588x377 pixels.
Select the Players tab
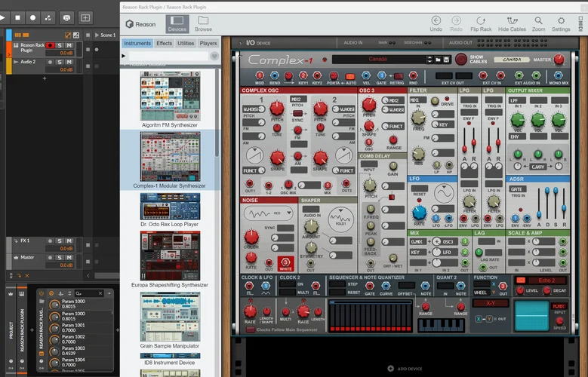click(x=208, y=43)
